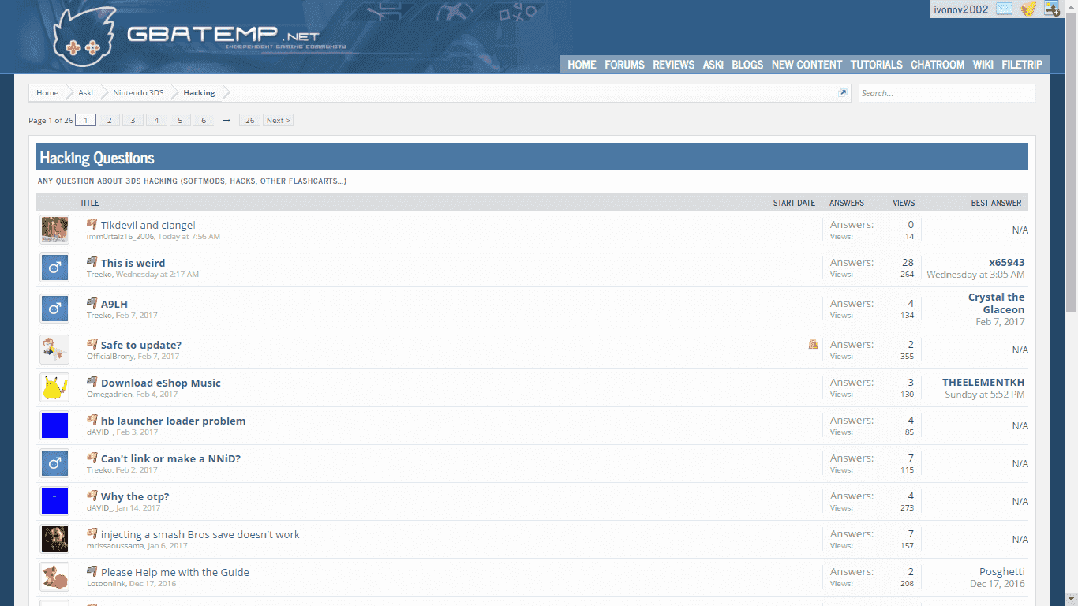This screenshot has height=606, width=1078.
Task: Click the status icon beside 'injecting a smash Bros save'
Action: 92,533
